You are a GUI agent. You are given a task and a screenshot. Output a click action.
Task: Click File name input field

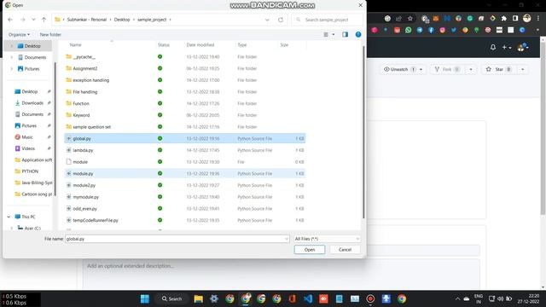click(177, 239)
